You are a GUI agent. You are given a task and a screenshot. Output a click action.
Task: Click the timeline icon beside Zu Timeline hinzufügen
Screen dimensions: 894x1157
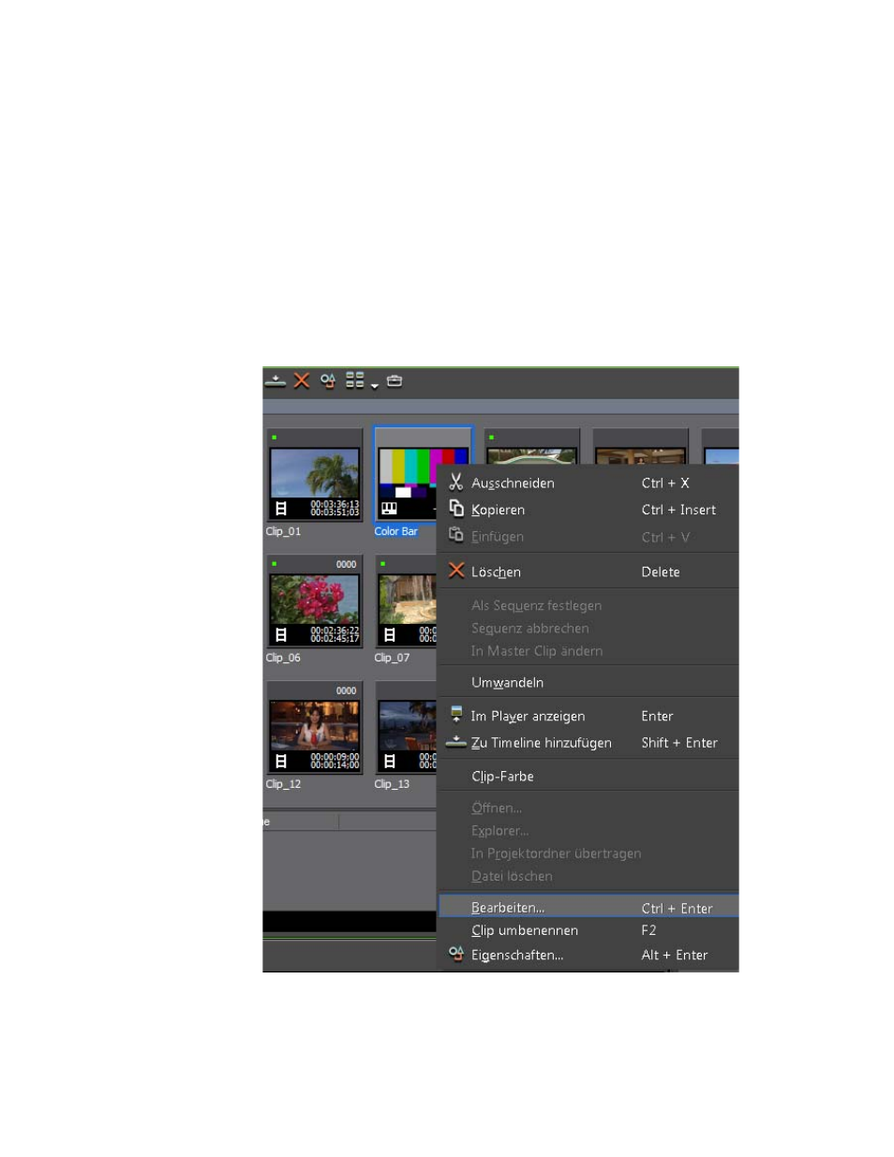click(x=456, y=741)
